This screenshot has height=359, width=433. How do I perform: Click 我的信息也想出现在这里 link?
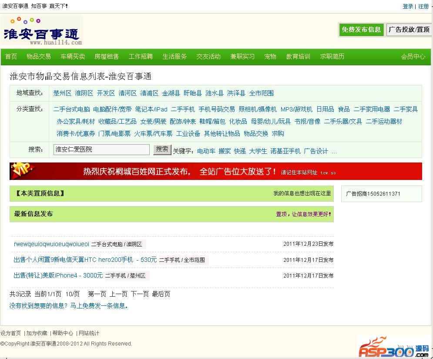point(302,193)
